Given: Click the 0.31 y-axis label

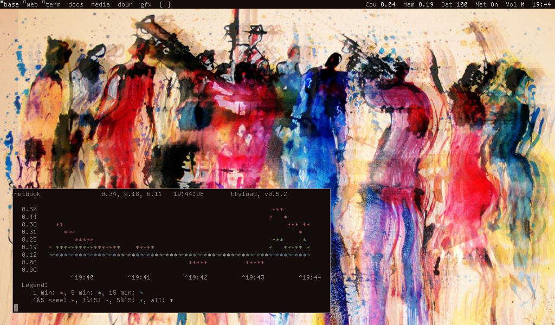Looking at the screenshot, I should pos(29,232).
